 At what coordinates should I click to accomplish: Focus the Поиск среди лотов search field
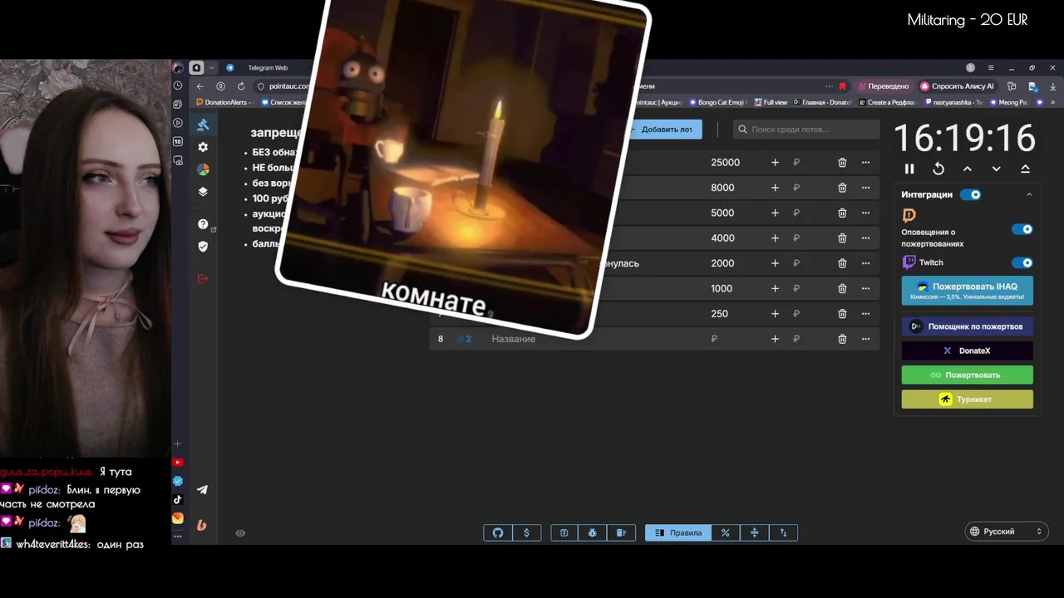point(806,130)
